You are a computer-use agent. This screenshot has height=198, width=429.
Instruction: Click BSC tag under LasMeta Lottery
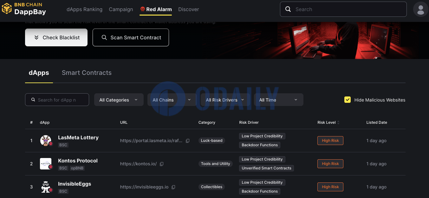63,145
